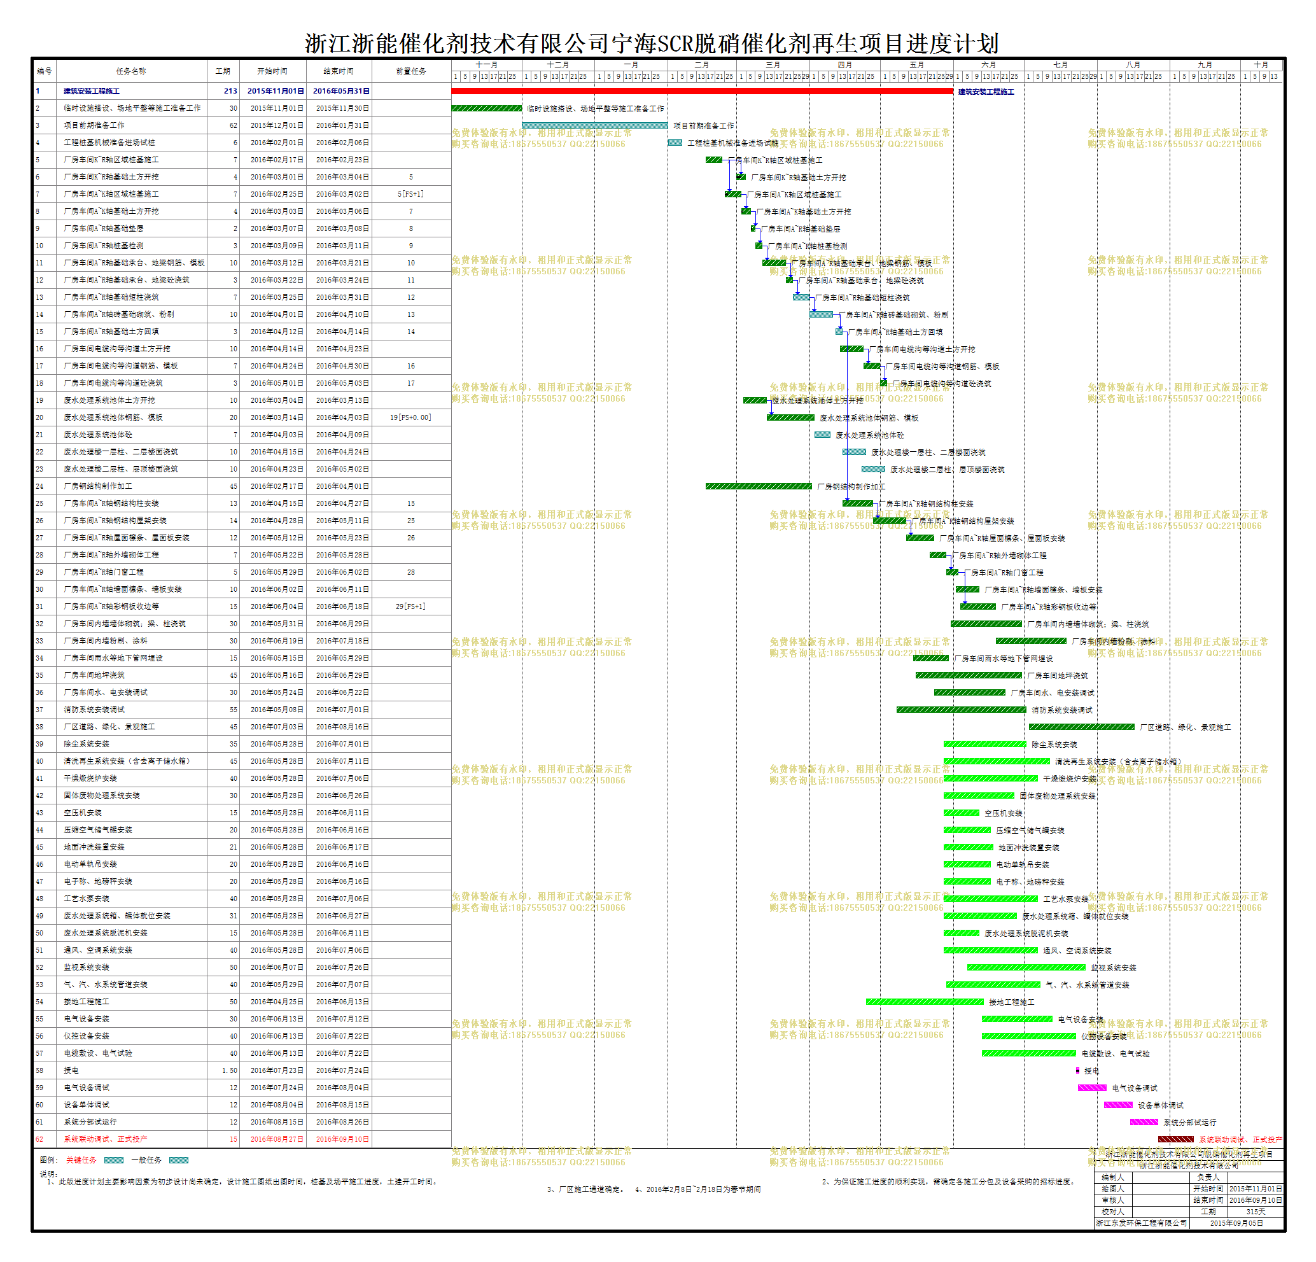Select the 九月 month header in timeline

pyautogui.click(x=1205, y=65)
